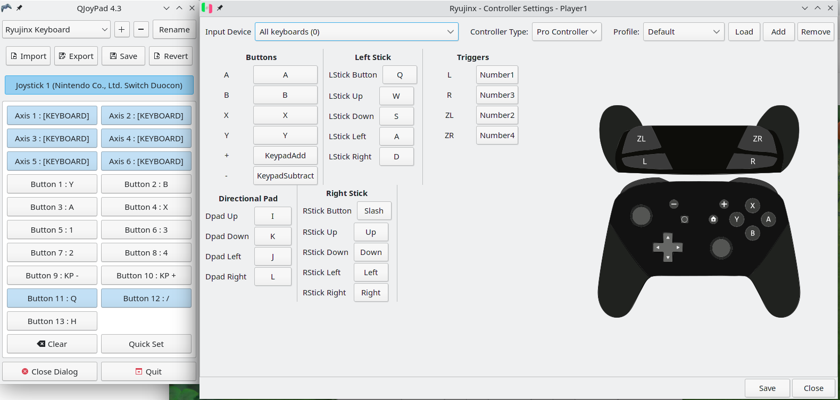
Task: Edit Button 12 mapped to slash
Action: click(146, 299)
